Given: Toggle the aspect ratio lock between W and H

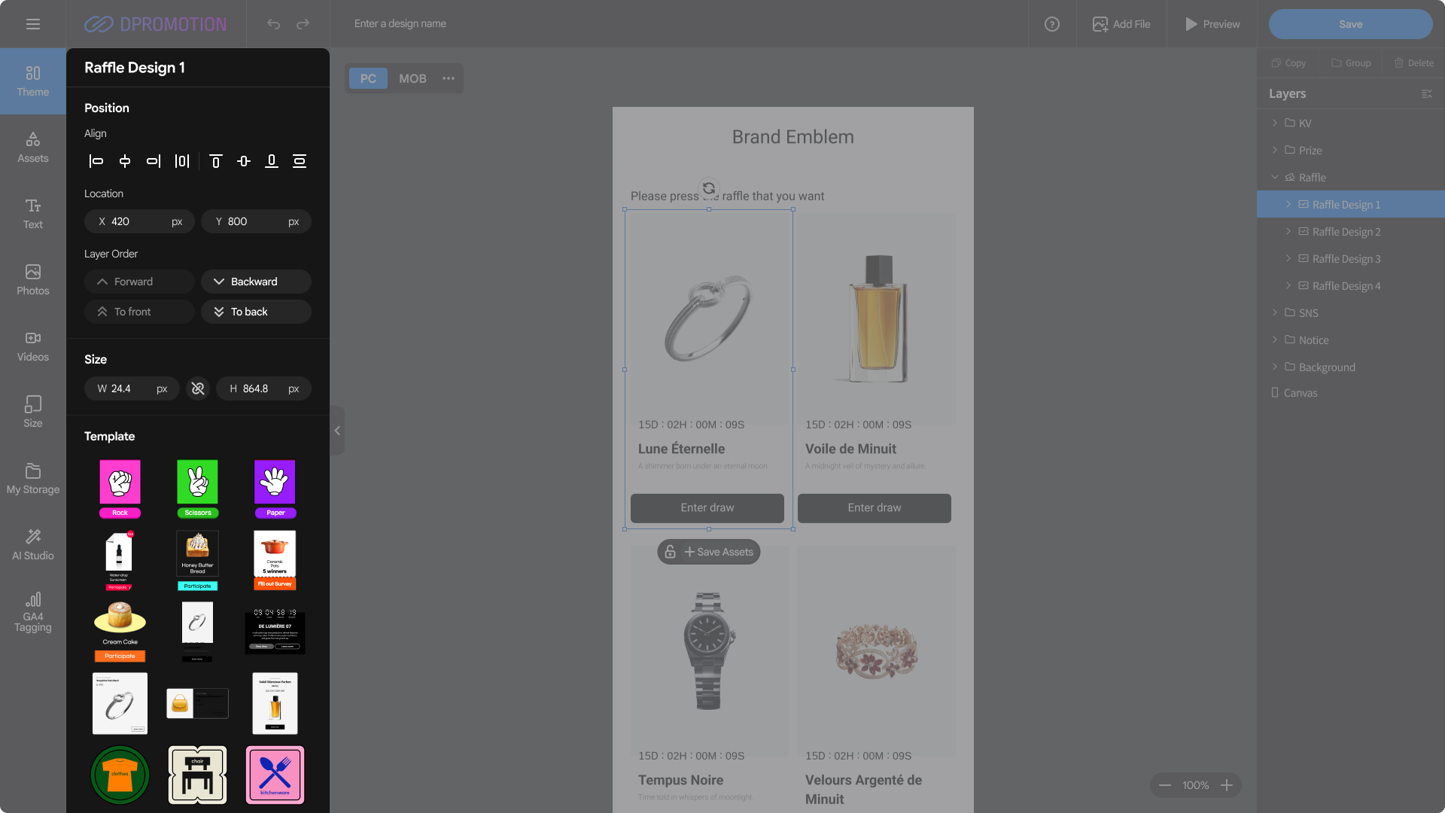Looking at the screenshot, I should click(198, 388).
